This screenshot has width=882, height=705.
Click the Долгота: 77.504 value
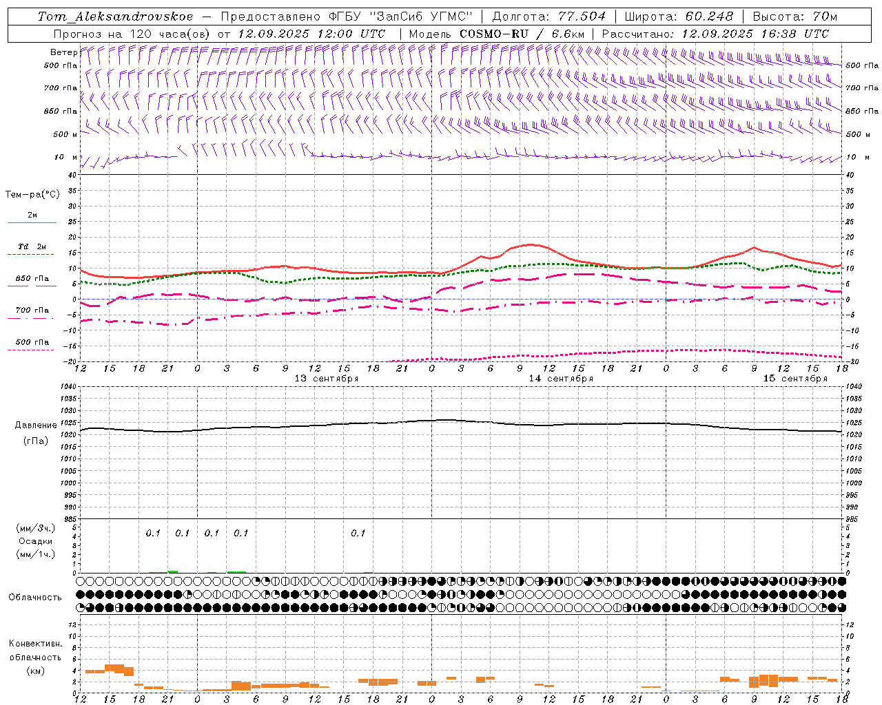pos(549,17)
